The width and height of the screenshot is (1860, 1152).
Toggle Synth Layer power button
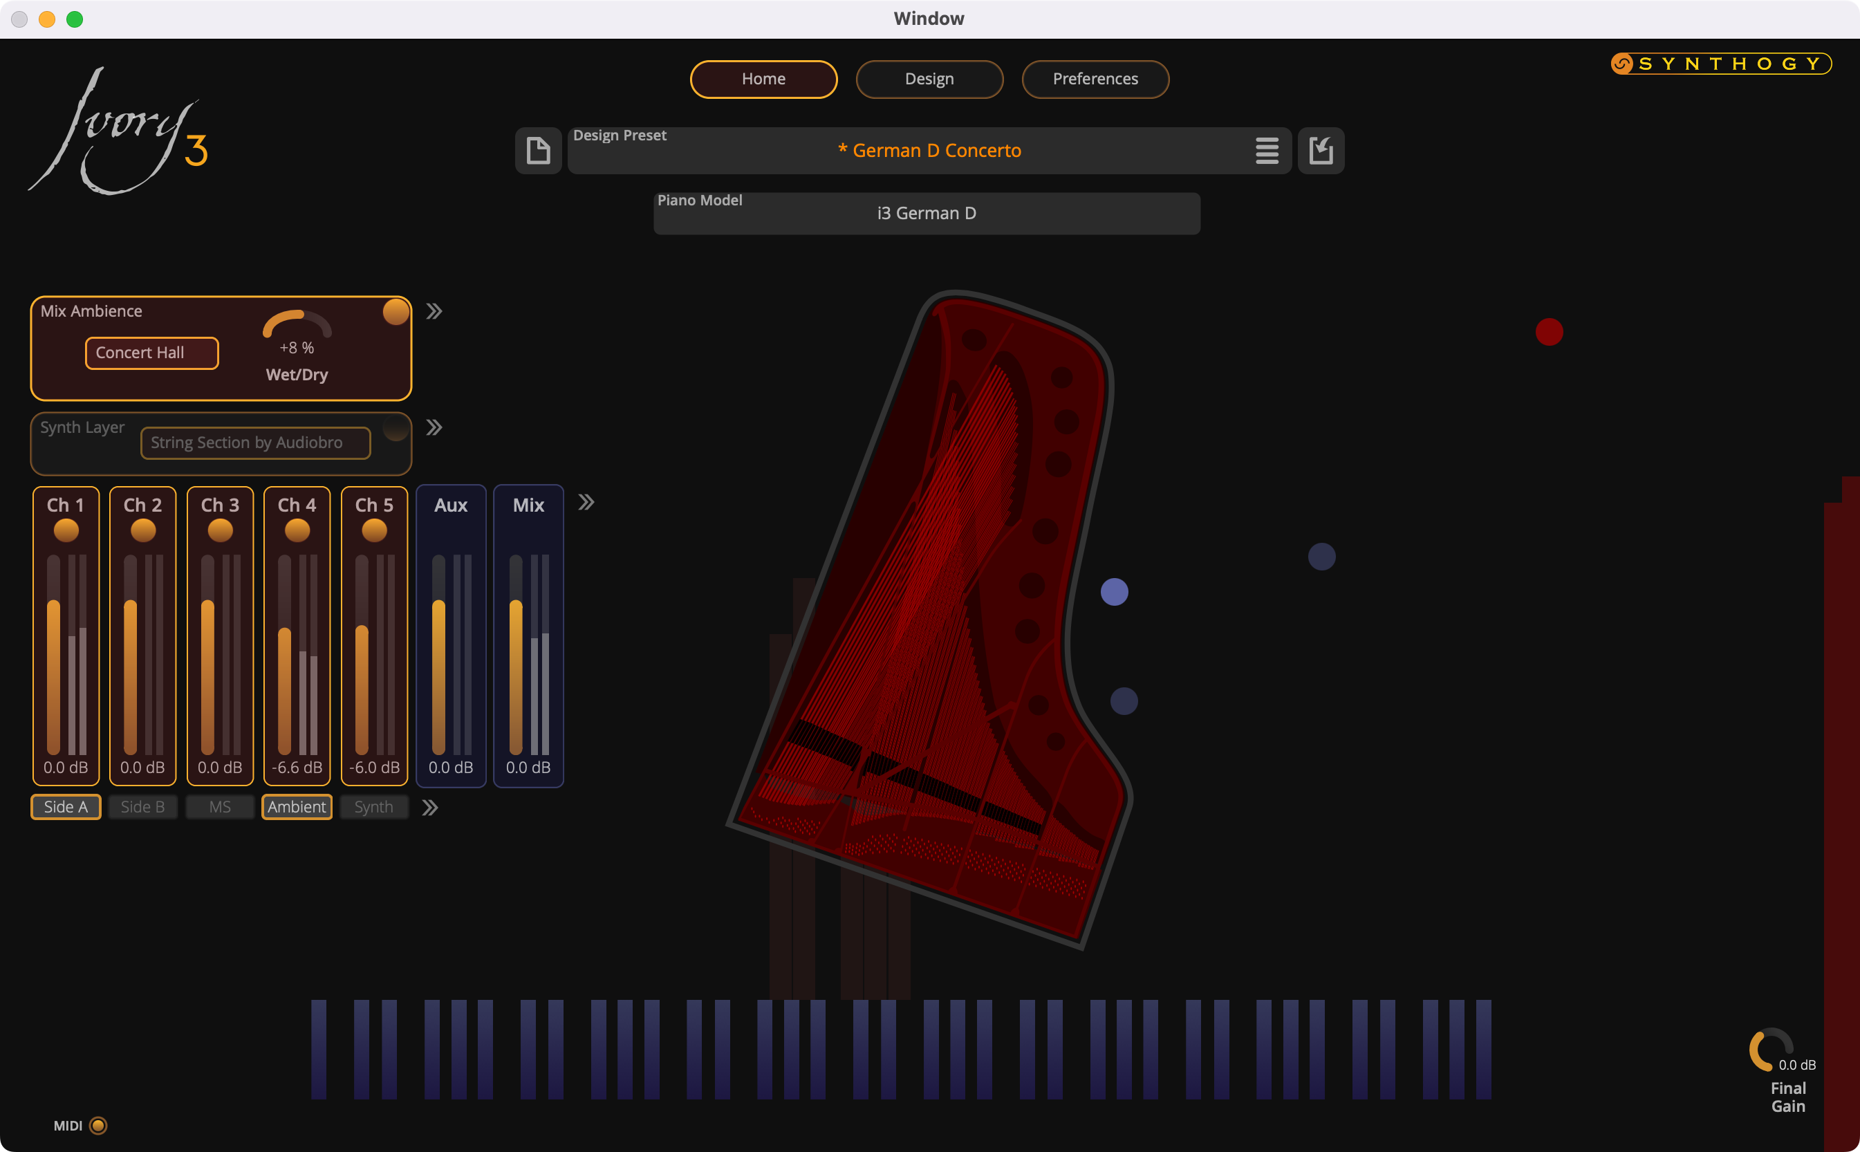click(x=396, y=427)
